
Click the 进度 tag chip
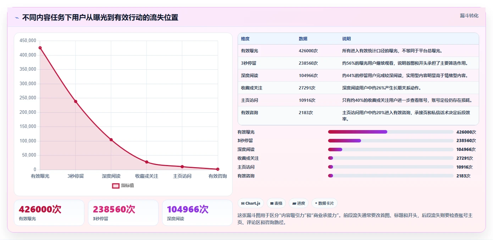click(x=299, y=203)
